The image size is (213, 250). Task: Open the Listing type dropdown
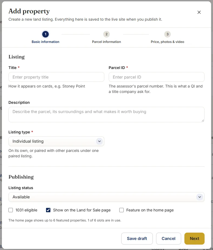point(56,141)
